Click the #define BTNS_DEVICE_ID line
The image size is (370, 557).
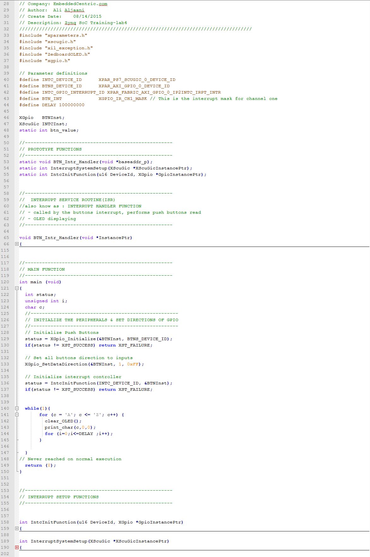(95, 86)
